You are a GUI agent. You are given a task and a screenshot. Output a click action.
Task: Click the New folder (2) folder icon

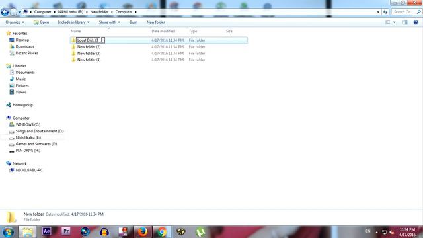[x=73, y=47]
